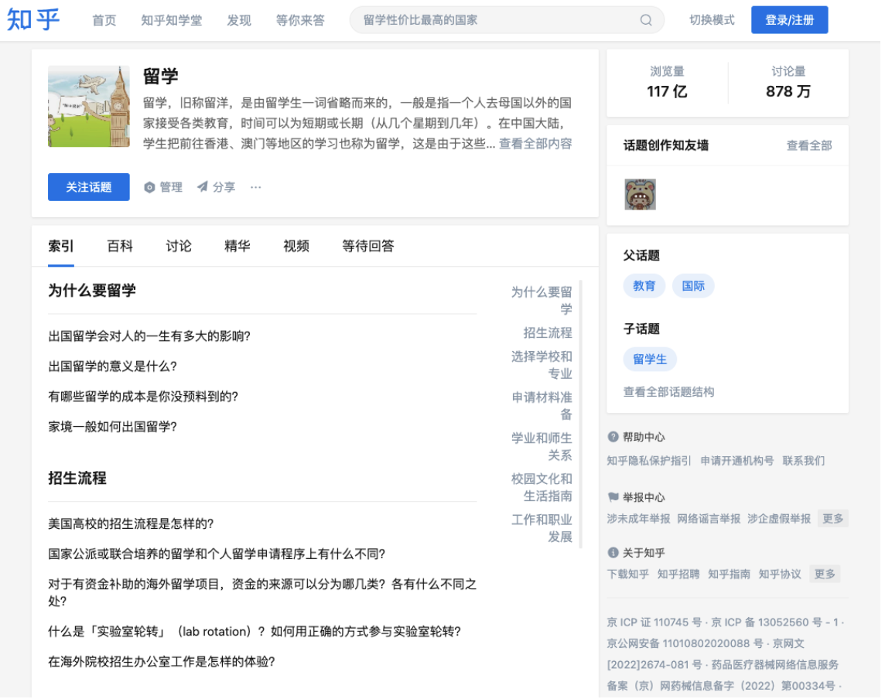Click the 留学 topic cover image
885x699 pixels.
pyautogui.click(x=89, y=107)
